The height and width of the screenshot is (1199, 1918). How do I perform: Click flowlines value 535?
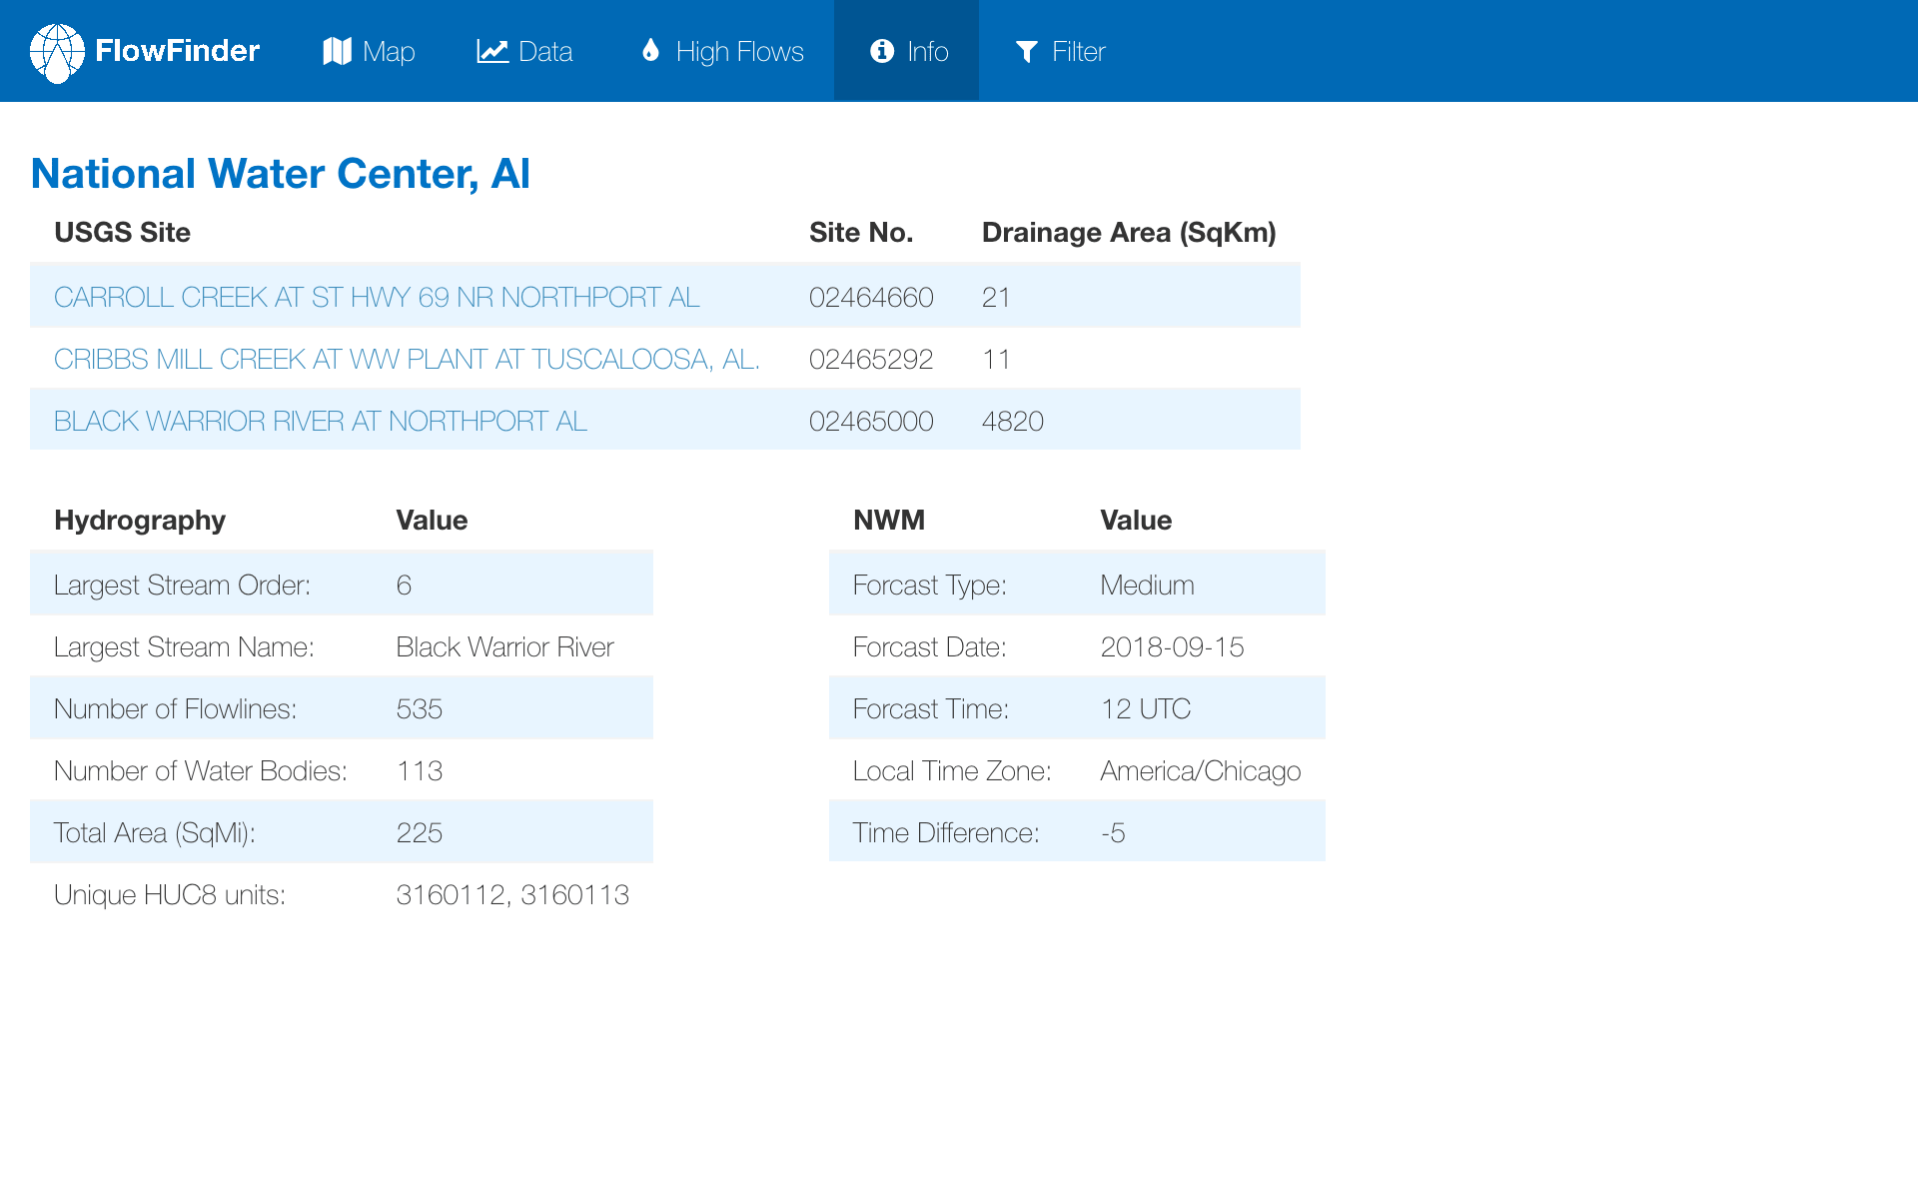point(420,708)
